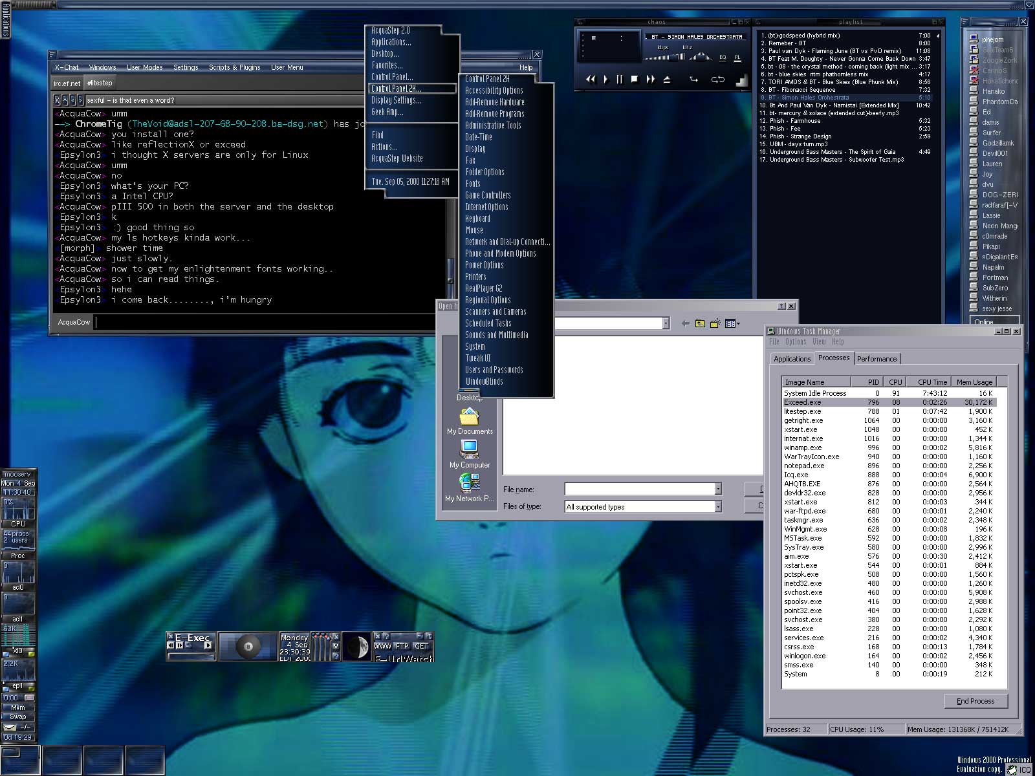Switch to the irc.ef.net server tab
Image resolution: width=1035 pixels, height=776 pixels.
pos(67,83)
